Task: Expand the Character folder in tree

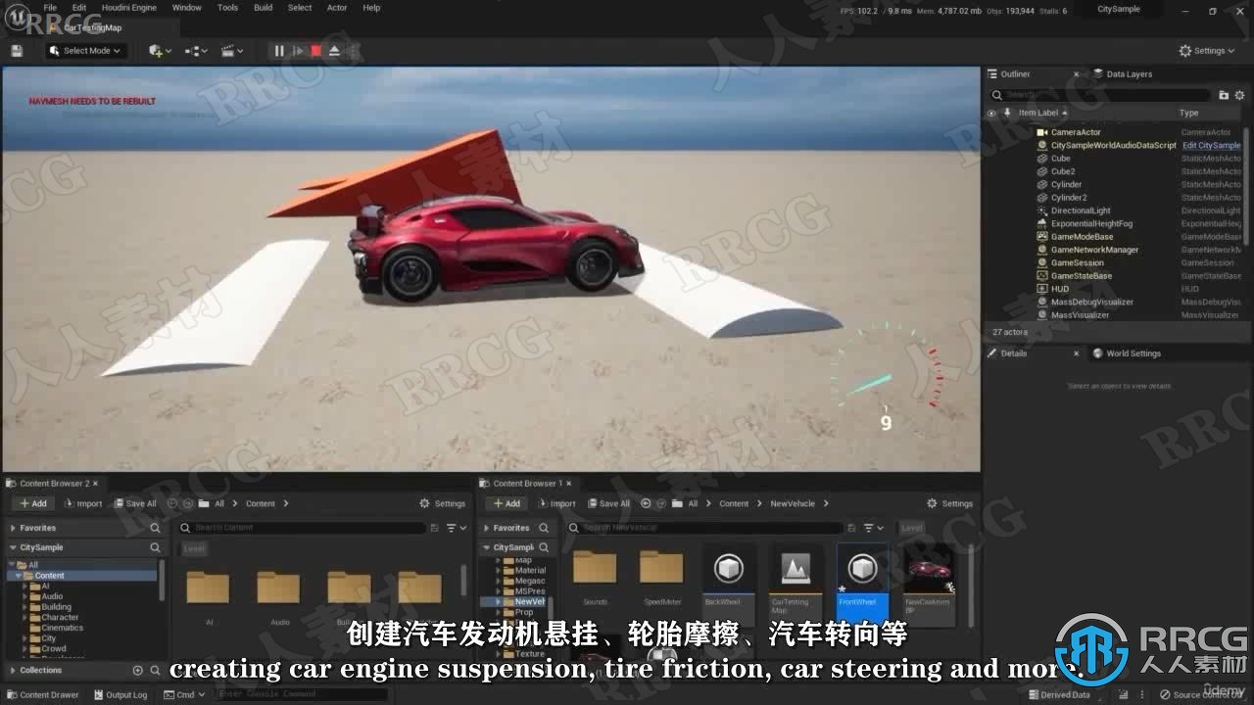Action: [x=26, y=617]
